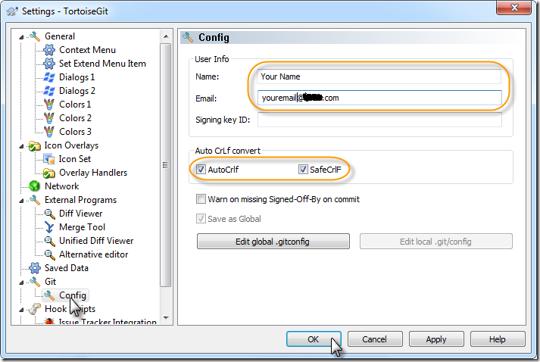Image resolution: width=540 pixels, height=362 pixels.
Task: Click the gear icon beside Set Extend Menu Item
Action: 49,64
